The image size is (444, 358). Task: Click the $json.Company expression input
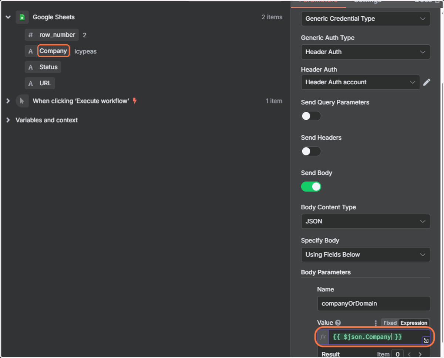pyautogui.click(x=374, y=337)
